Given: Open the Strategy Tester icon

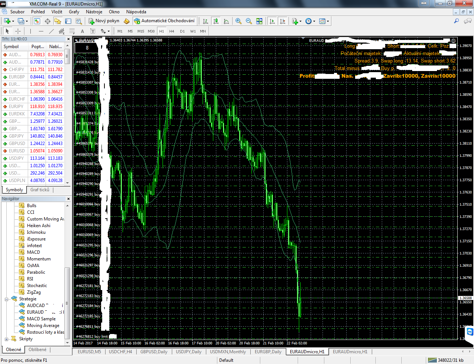Looking at the screenshot, I should 79,21.
